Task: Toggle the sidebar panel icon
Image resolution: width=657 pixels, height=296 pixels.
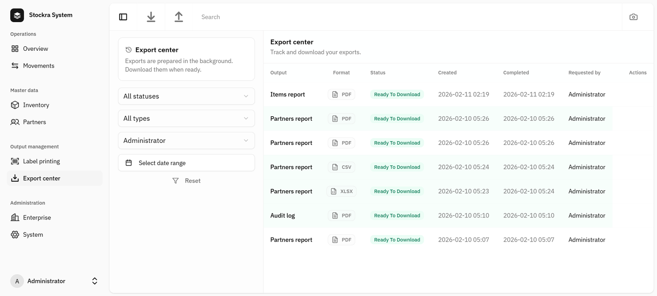Action: click(x=123, y=17)
